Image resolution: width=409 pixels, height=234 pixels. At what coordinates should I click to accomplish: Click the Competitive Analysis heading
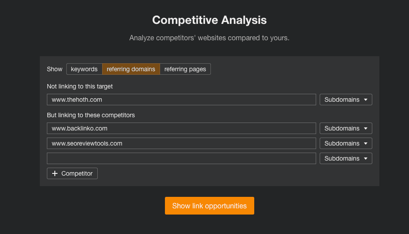point(209,20)
